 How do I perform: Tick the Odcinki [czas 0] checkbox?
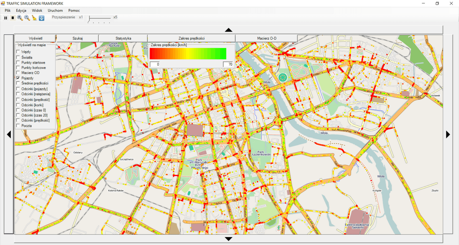18,110
